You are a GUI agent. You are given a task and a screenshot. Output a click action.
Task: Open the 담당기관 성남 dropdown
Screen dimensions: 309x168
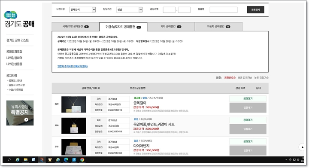(x=129, y=9)
